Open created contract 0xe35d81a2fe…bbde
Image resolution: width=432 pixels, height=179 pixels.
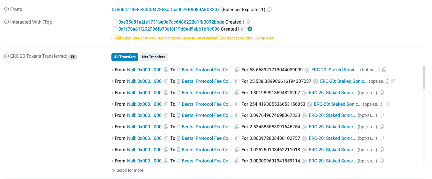tap(171, 22)
